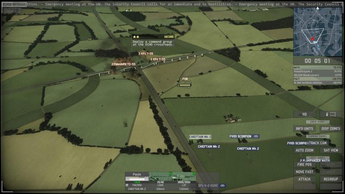This screenshot has width=345, height=194.
Task: Click the infantry/vehicle display icon button
Action: 331,114
